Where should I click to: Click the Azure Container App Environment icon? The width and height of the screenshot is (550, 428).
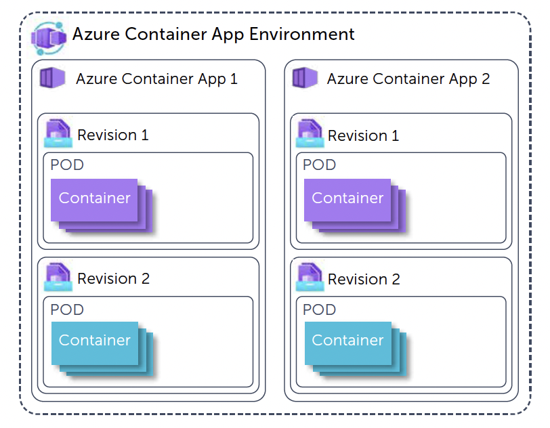click(x=49, y=38)
